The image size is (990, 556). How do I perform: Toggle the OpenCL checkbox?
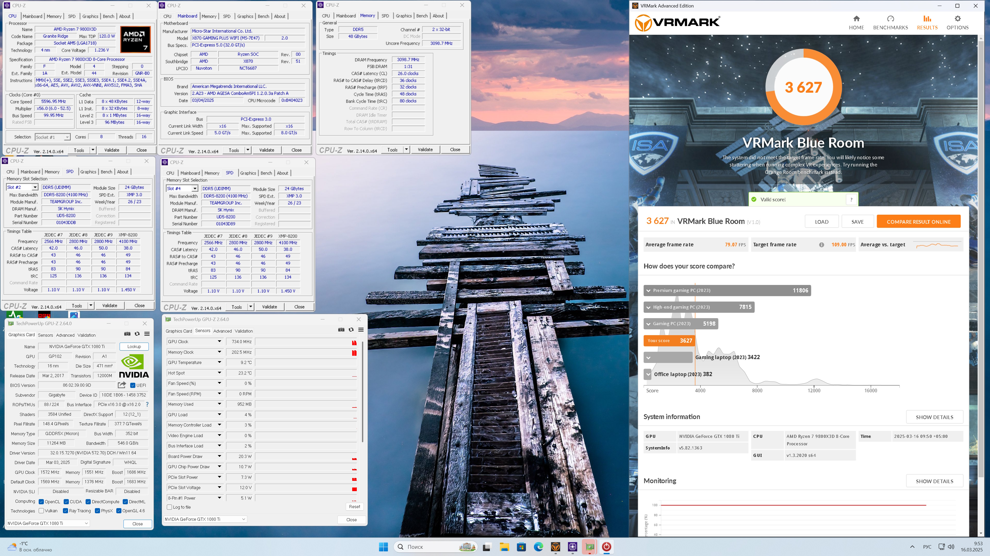coord(41,501)
